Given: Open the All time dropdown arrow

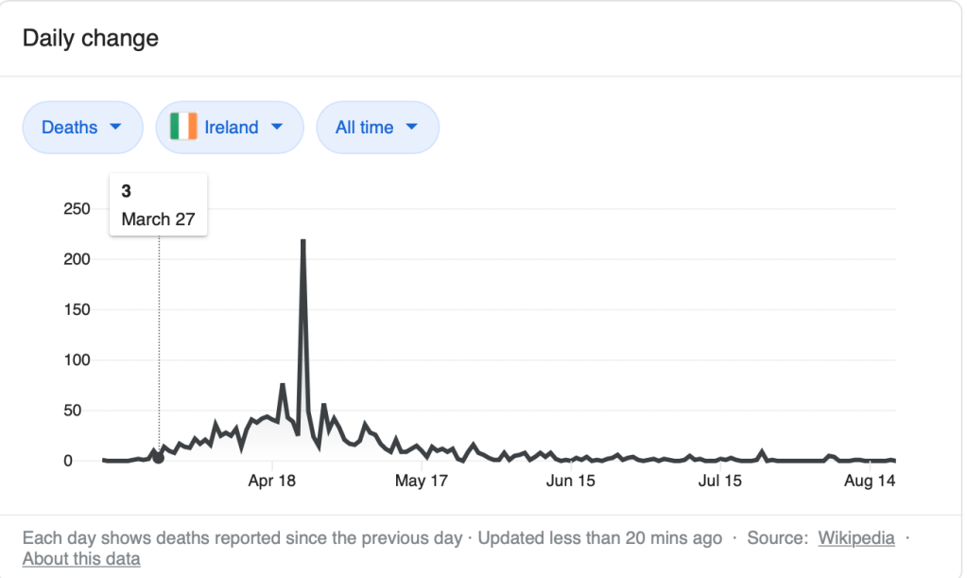Looking at the screenshot, I should point(411,127).
